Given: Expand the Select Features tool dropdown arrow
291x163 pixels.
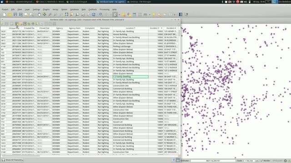Looking at the screenshot, I should point(119,14).
